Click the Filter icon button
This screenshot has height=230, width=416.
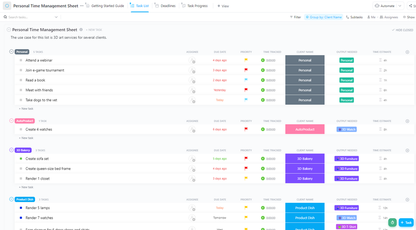tap(295, 17)
